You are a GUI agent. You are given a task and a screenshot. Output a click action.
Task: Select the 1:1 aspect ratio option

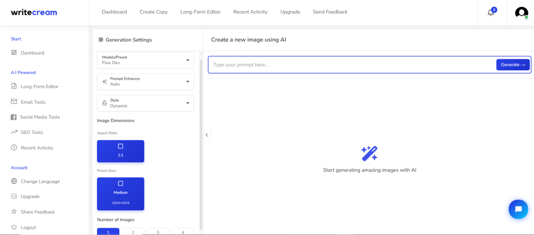(x=120, y=151)
